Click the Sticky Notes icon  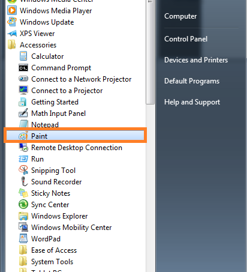point(23,193)
